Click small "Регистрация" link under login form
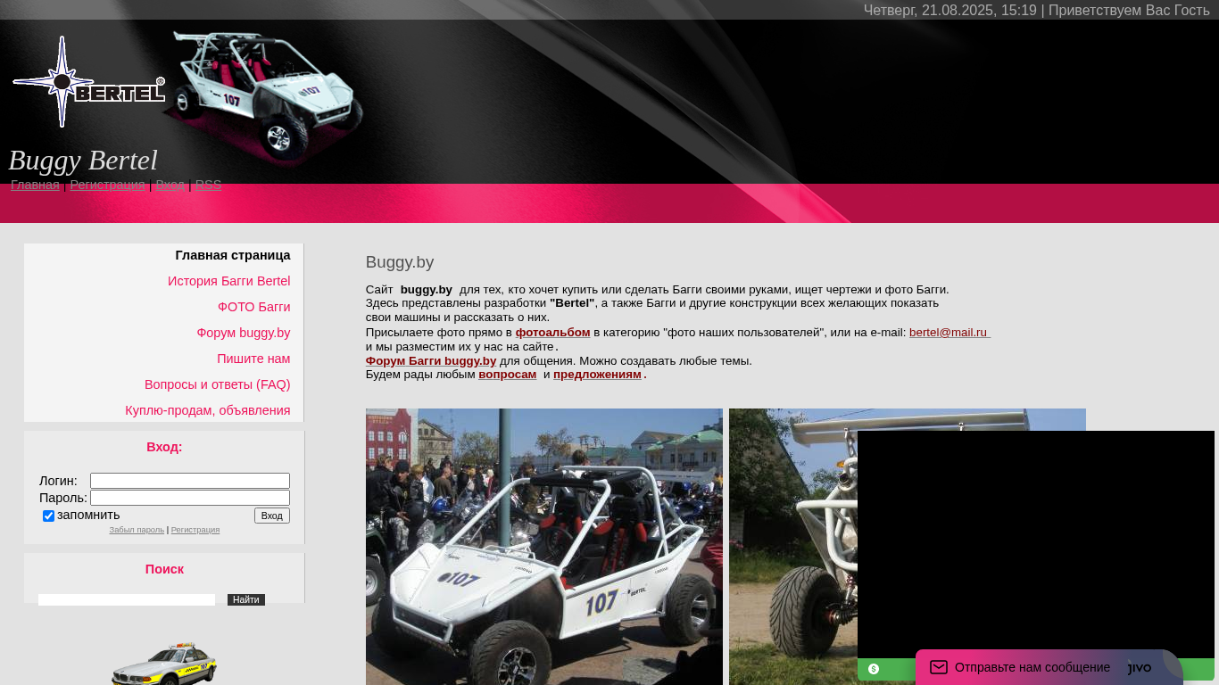 (x=195, y=530)
